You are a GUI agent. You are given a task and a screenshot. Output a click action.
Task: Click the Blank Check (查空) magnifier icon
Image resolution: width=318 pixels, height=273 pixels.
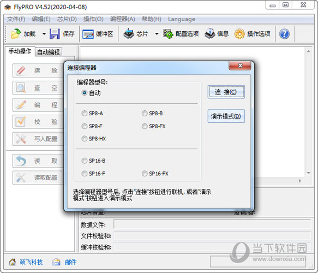point(21,88)
